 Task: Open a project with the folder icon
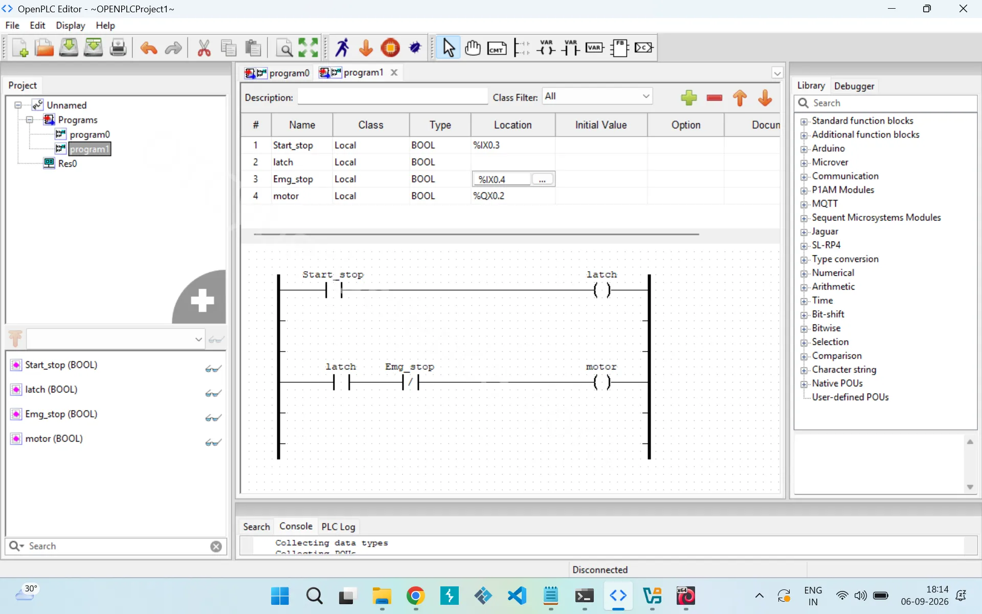point(44,48)
